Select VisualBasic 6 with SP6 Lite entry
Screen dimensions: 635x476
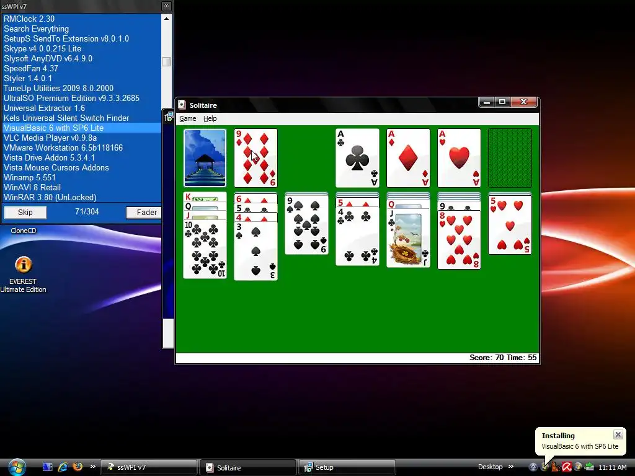point(81,128)
